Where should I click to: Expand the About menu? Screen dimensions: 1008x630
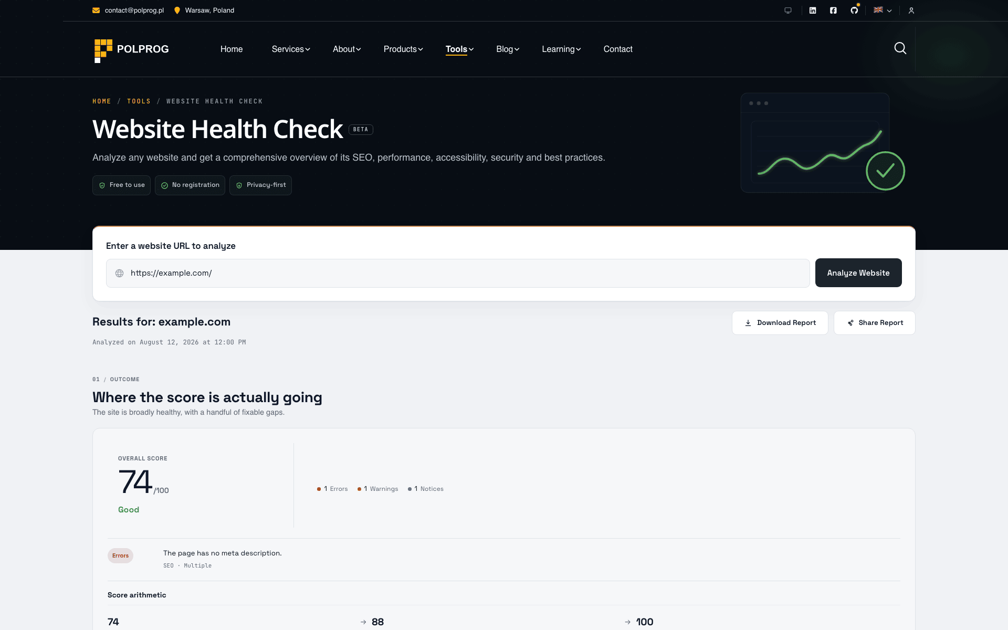346,49
